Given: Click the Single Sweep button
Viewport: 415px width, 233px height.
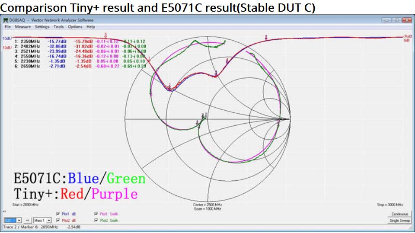Looking at the screenshot, I should point(399,220).
